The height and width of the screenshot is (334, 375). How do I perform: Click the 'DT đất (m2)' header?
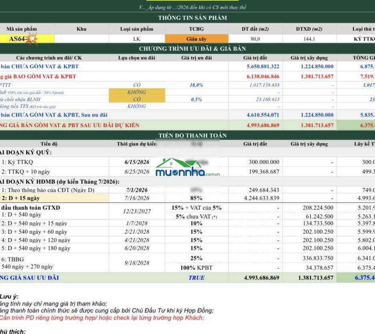point(255,29)
